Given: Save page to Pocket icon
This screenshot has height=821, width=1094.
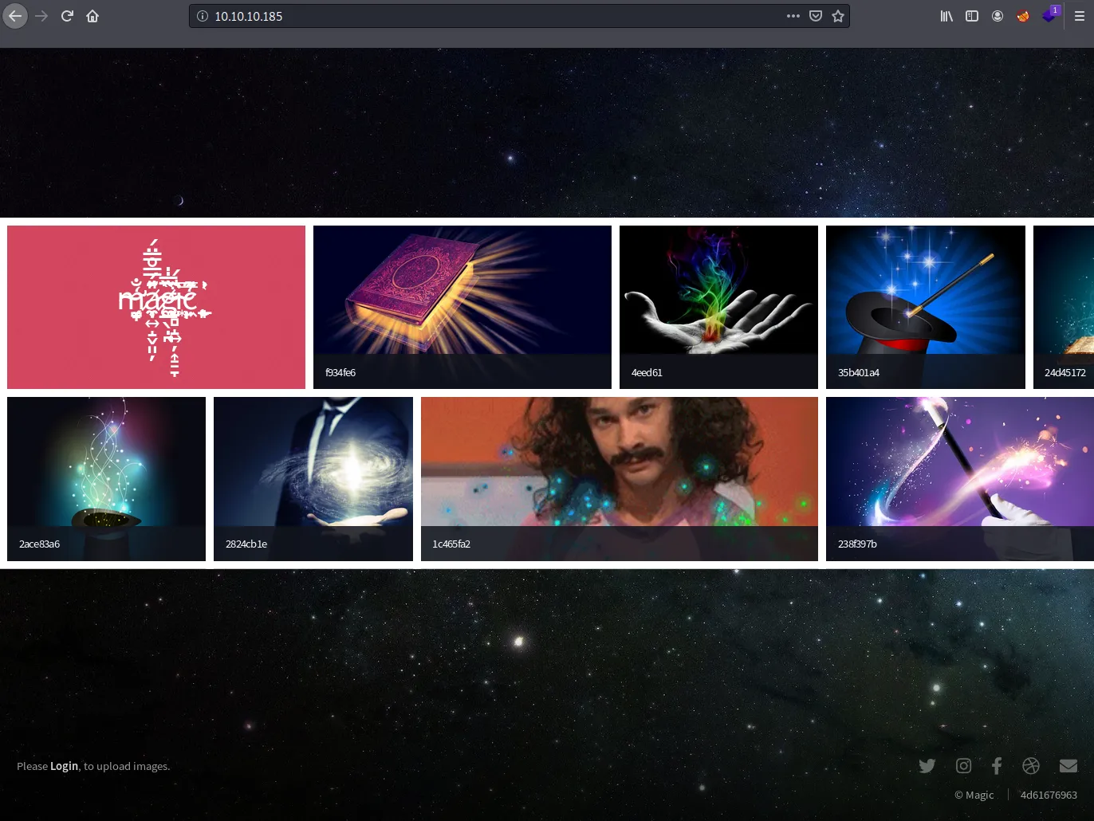Looking at the screenshot, I should pos(816,16).
